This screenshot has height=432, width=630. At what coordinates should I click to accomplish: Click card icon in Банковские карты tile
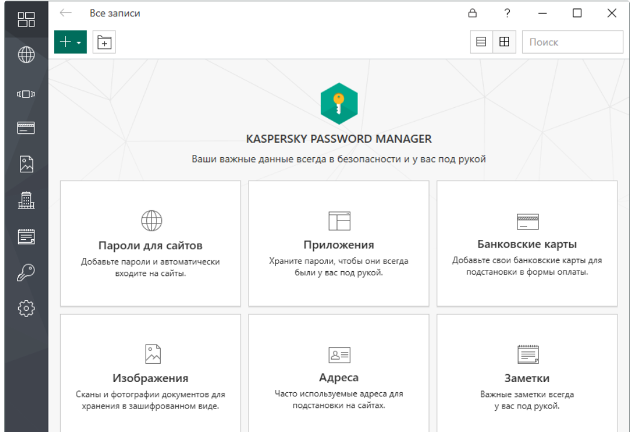[x=528, y=222]
